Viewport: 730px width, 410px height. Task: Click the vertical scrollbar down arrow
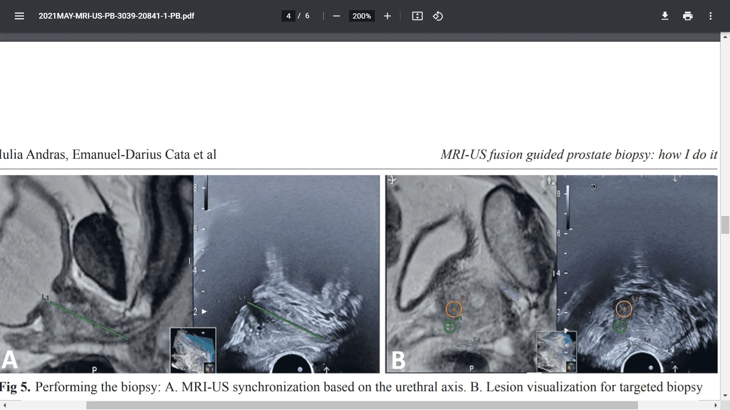725,396
